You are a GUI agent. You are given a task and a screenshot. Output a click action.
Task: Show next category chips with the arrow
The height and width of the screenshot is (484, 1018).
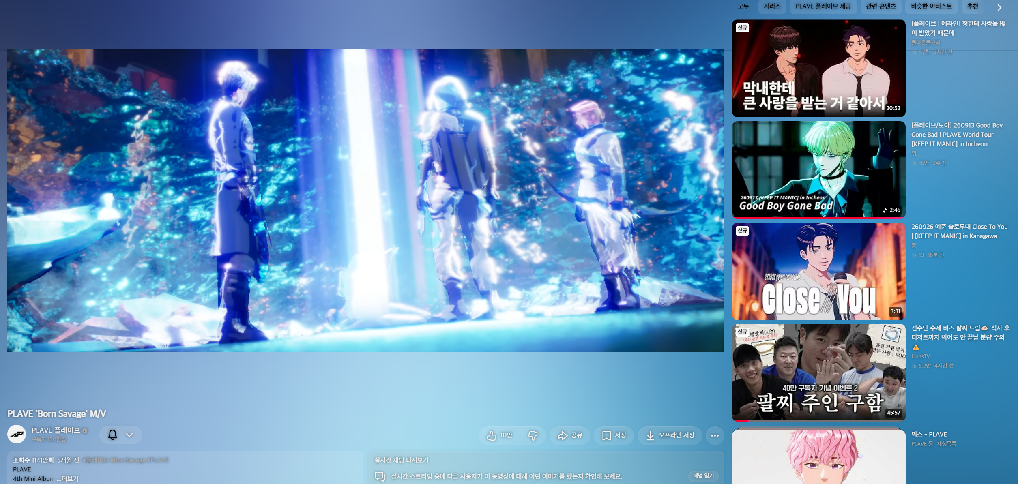pyautogui.click(x=999, y=7)
